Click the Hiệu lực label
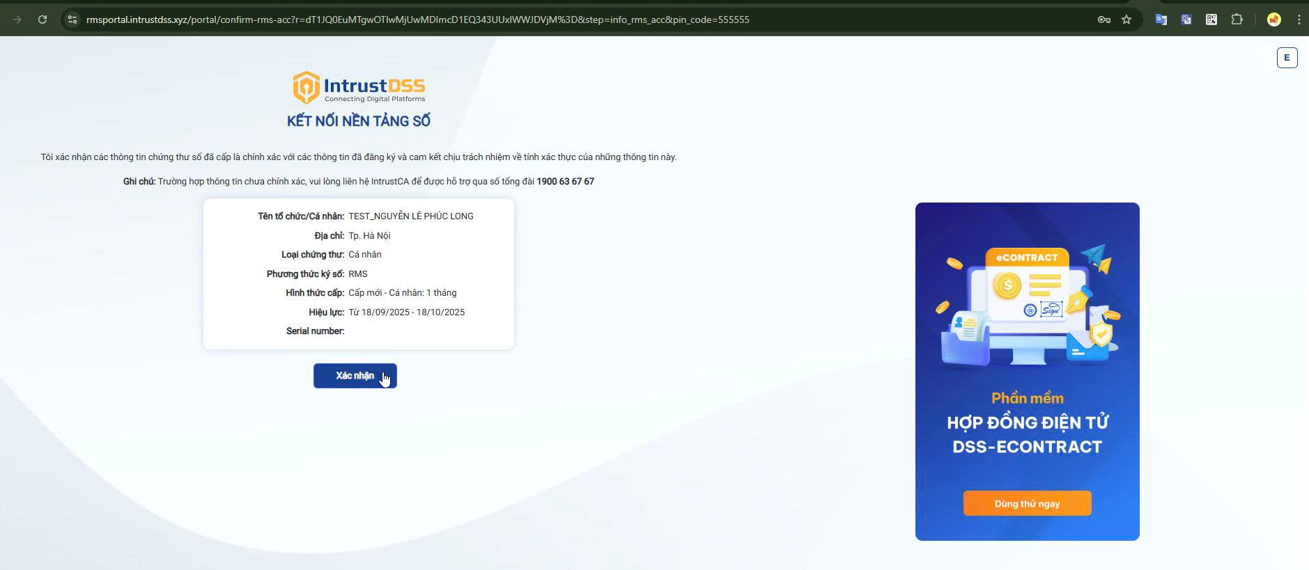This screenshot has height=570, width=1309. (327, 312)
